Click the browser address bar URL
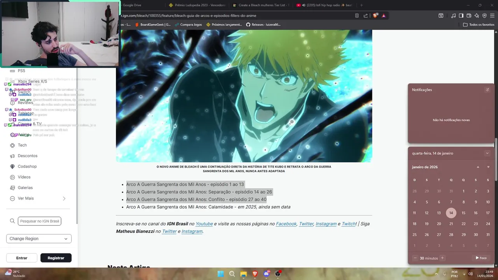Image resolution: width=498 pixels, height=280 pixels. tap(188, 16)
